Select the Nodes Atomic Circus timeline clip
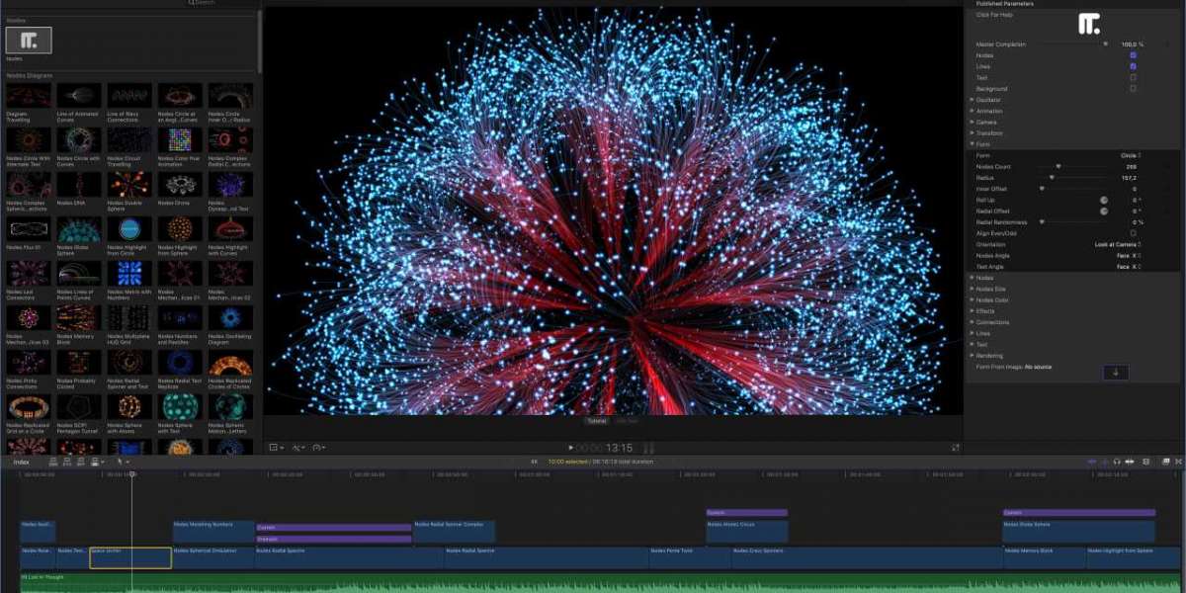This screenshot has height=593, width=1186. click(747, 532)
